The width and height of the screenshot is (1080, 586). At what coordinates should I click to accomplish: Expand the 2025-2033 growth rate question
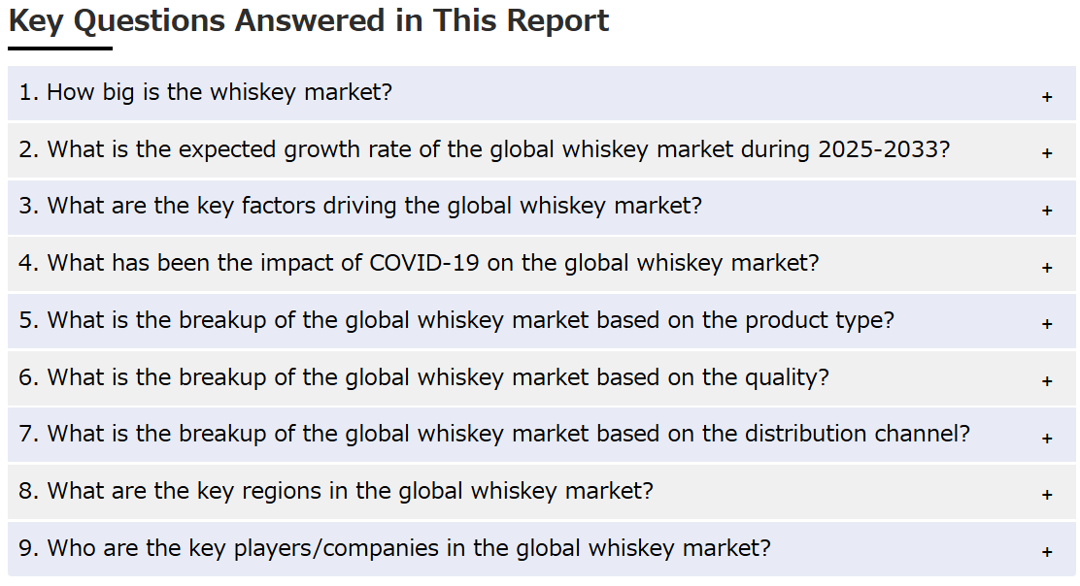pos(541,150)
